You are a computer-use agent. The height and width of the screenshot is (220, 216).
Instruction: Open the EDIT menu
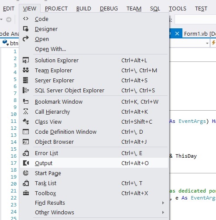click(8, 9)
